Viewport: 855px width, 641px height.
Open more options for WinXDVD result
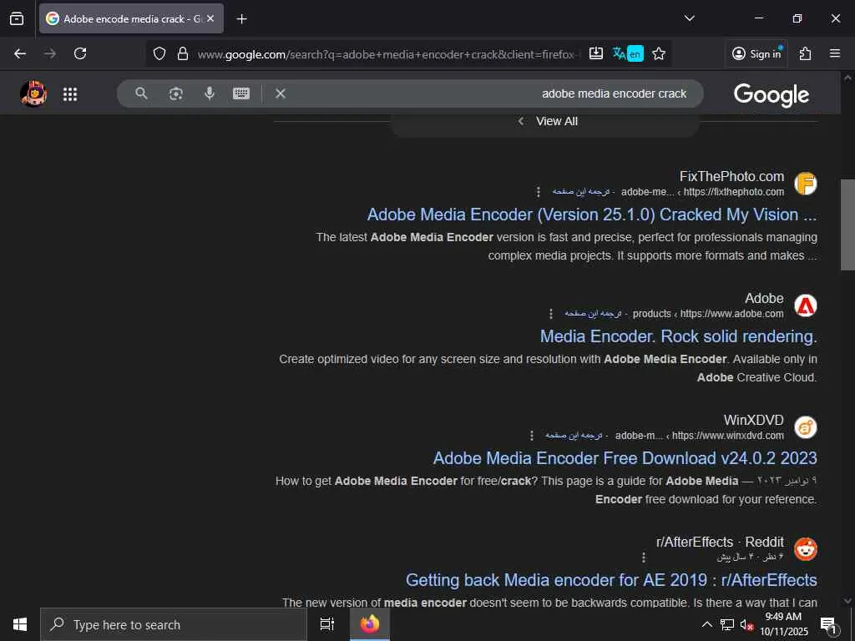(x=532, y=436)
